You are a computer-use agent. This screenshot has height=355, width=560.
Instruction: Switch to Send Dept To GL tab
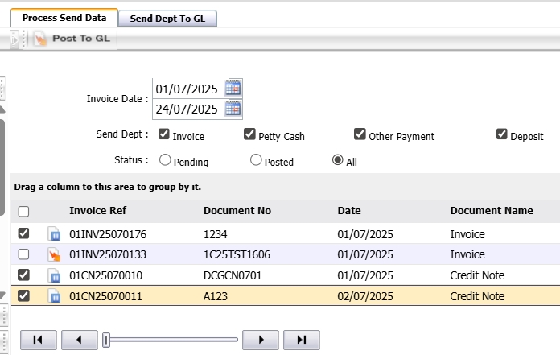coord(167,18)
